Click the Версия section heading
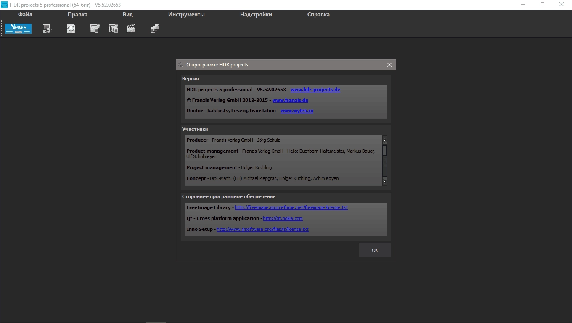 pyautogui.click(x=191, y=79)
